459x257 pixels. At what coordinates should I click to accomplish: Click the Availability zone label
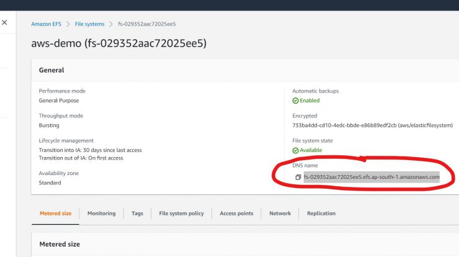(59, 173)
